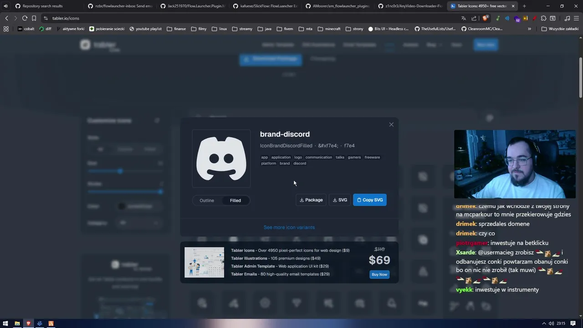
Task: Click the "talks" tag
Action: click(x=340, y=157)
